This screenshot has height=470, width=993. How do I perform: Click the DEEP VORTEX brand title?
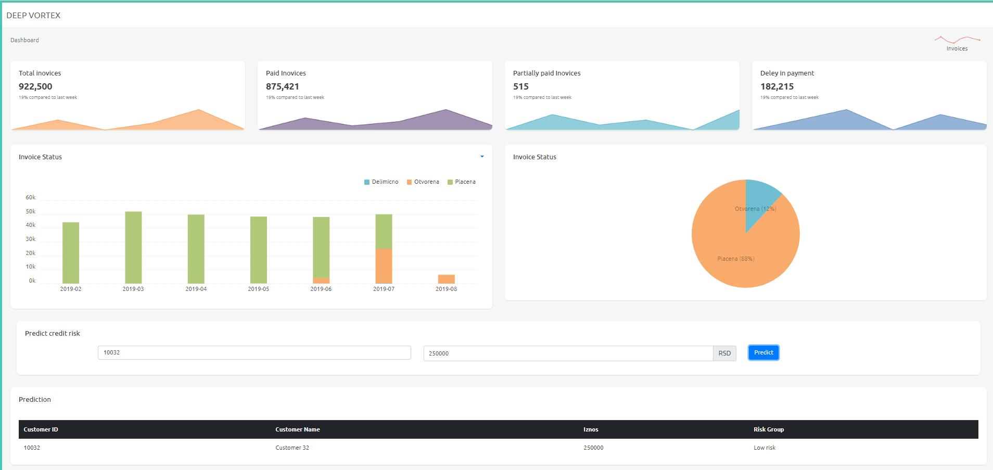coord(33,16)
